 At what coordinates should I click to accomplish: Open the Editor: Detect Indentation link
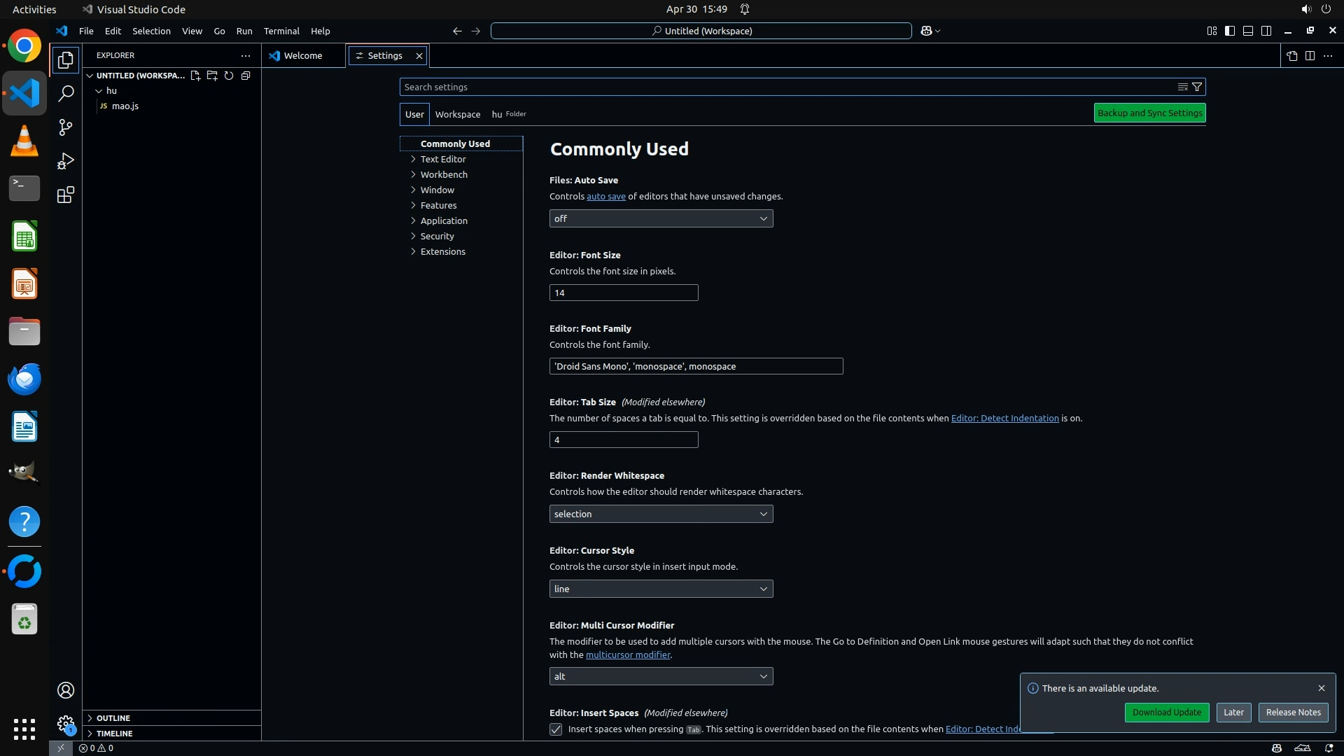click(1004, 418)
